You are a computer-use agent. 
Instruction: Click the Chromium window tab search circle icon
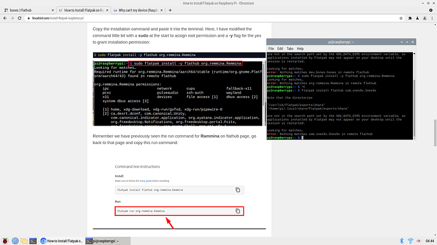click(431, 10)
